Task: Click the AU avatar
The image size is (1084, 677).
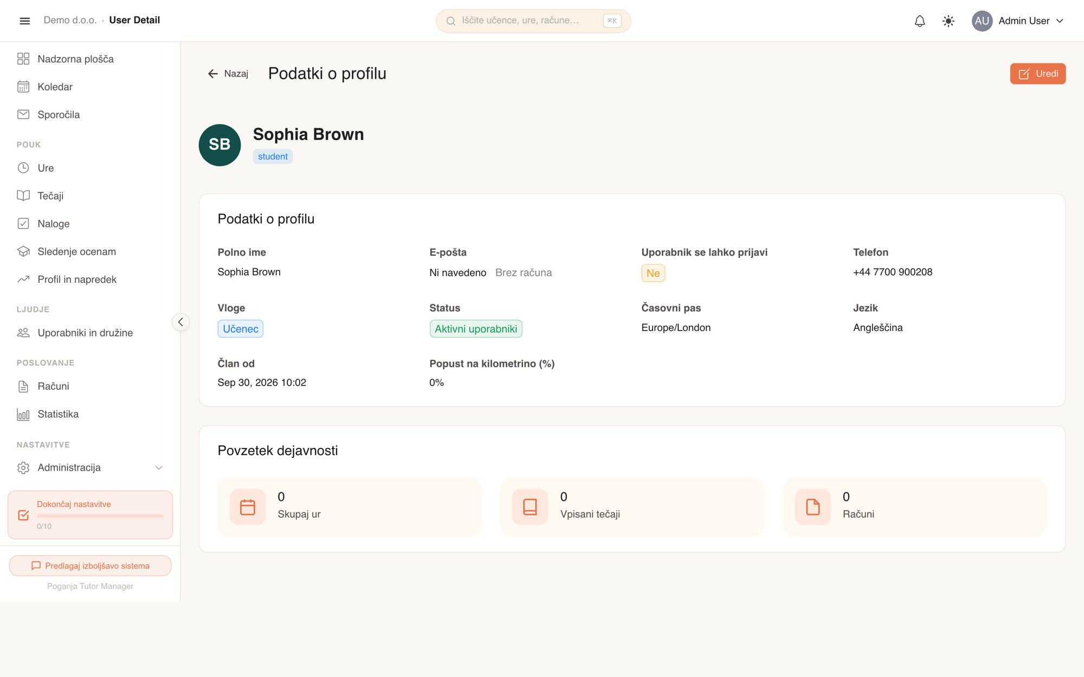Action: point(982,21)
